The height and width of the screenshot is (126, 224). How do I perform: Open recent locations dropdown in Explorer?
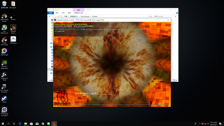tap(56, 16)
